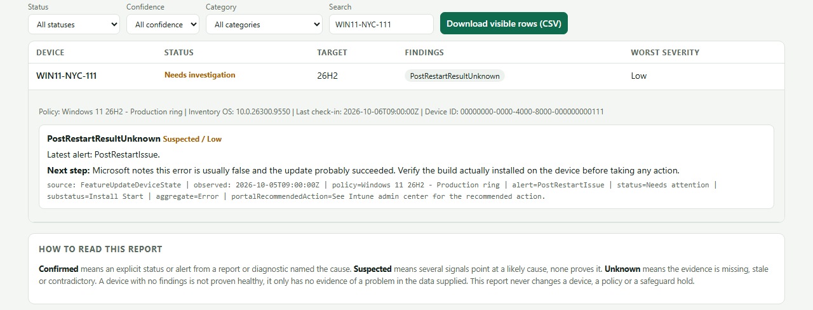Click the Category filter label
The image size is (813, 310).
click(221, 7)
